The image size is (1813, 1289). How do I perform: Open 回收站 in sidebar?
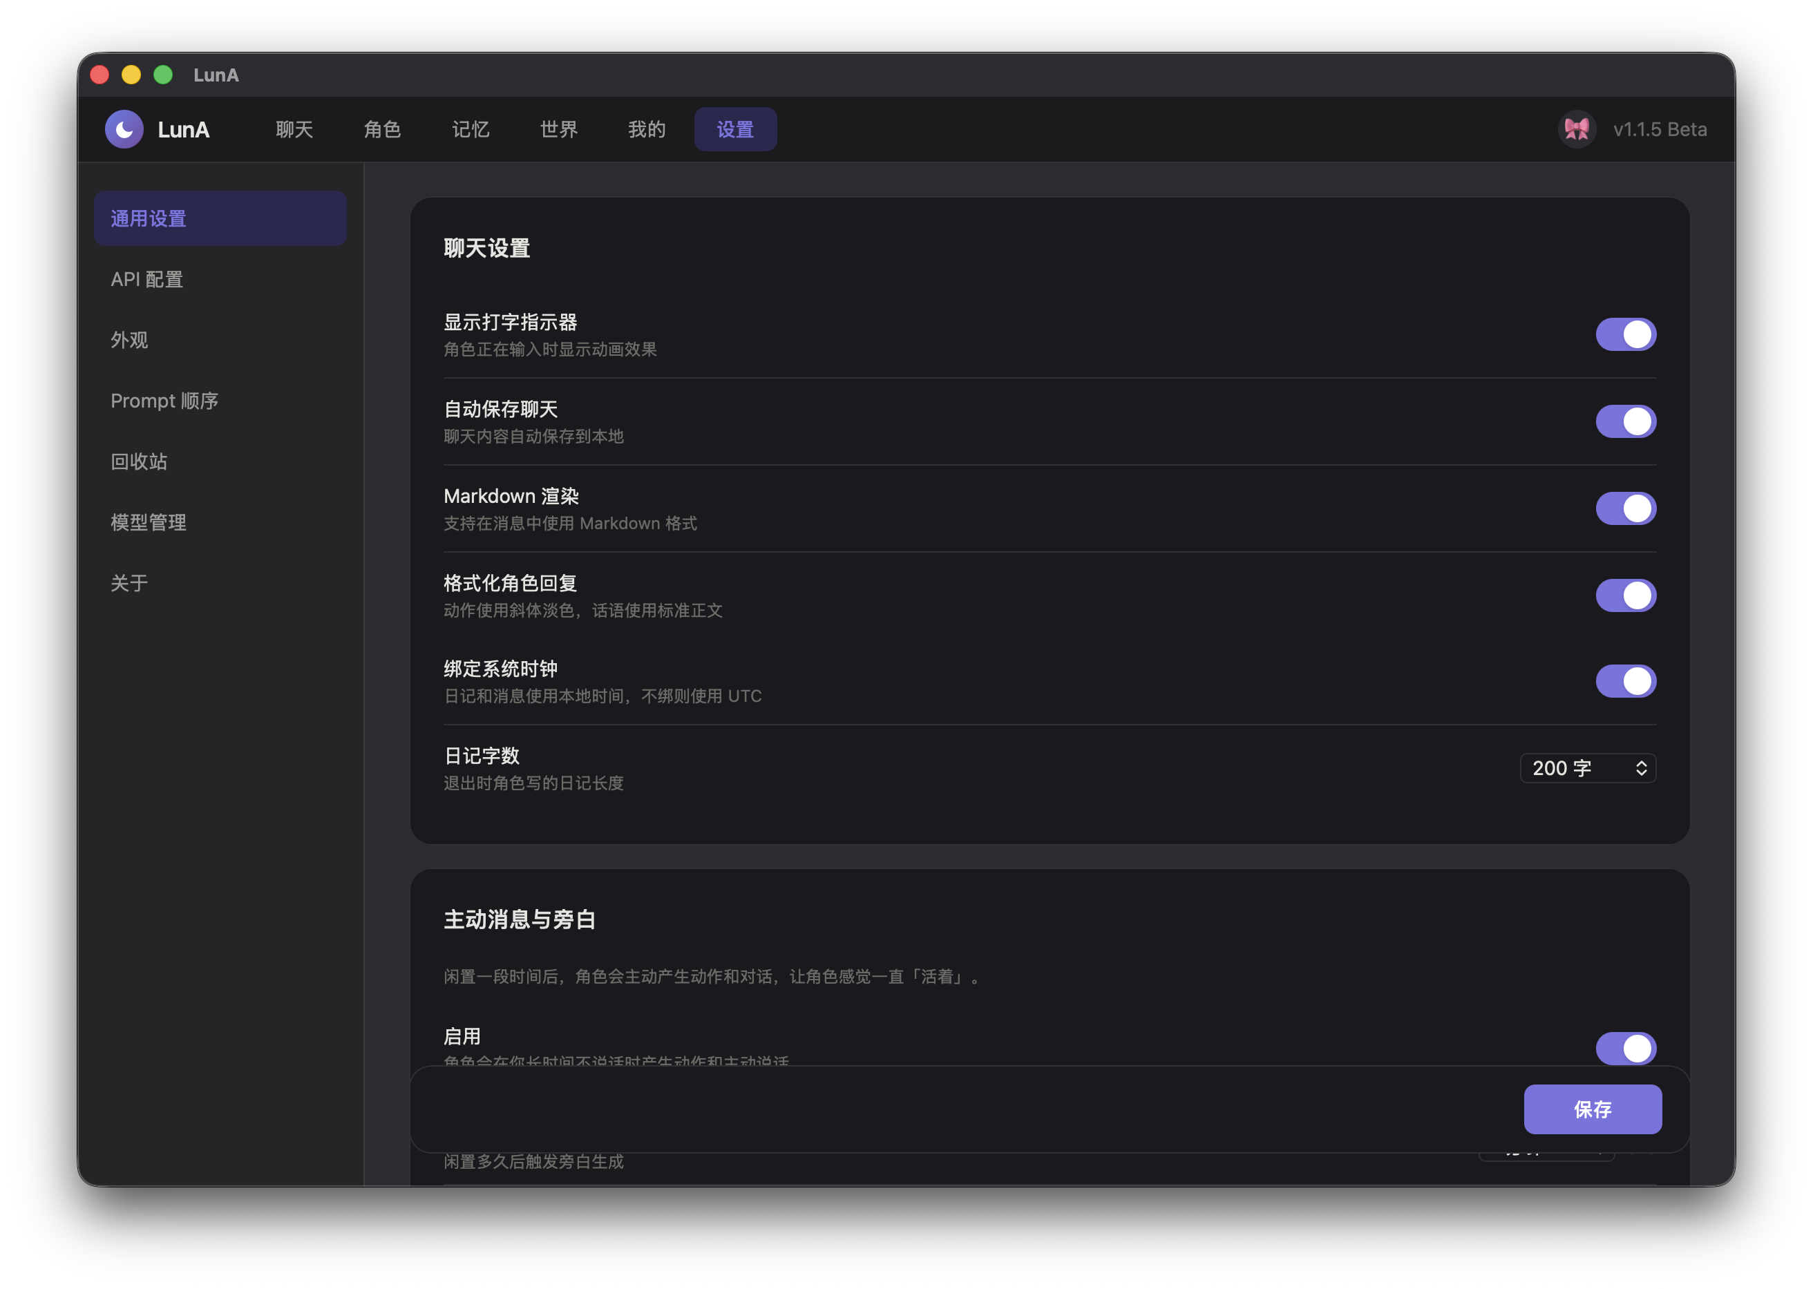pyautogui.click(x=220, y=461)
